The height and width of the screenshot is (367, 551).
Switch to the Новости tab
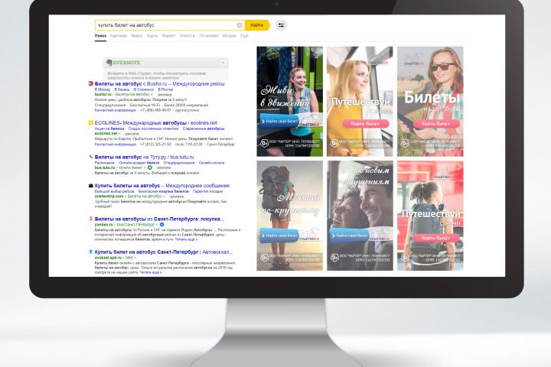pyautogui.click(x=187, y=36)
